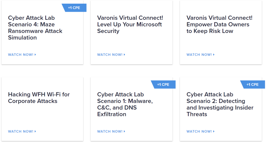The image size is (268, 143).
Task: Click +1 CPE badge on Scenario 1 card
Action: pyautogui.click(x=163, y=84)
